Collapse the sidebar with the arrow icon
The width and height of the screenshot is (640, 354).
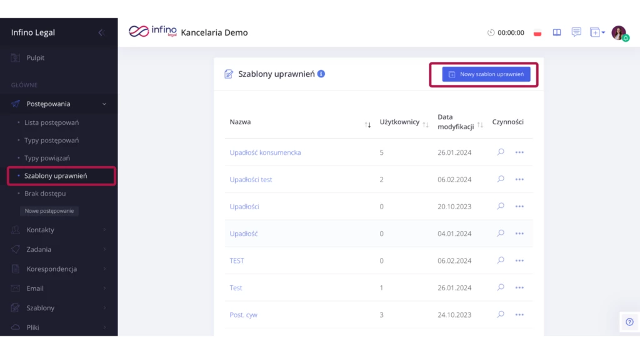tap(101, 32)
